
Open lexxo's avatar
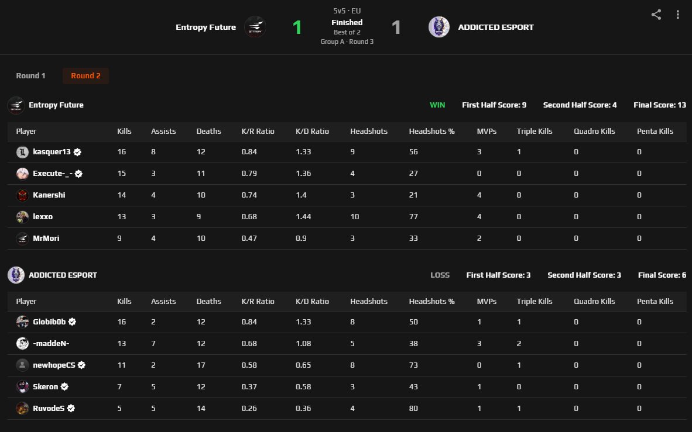click(22, 217)
